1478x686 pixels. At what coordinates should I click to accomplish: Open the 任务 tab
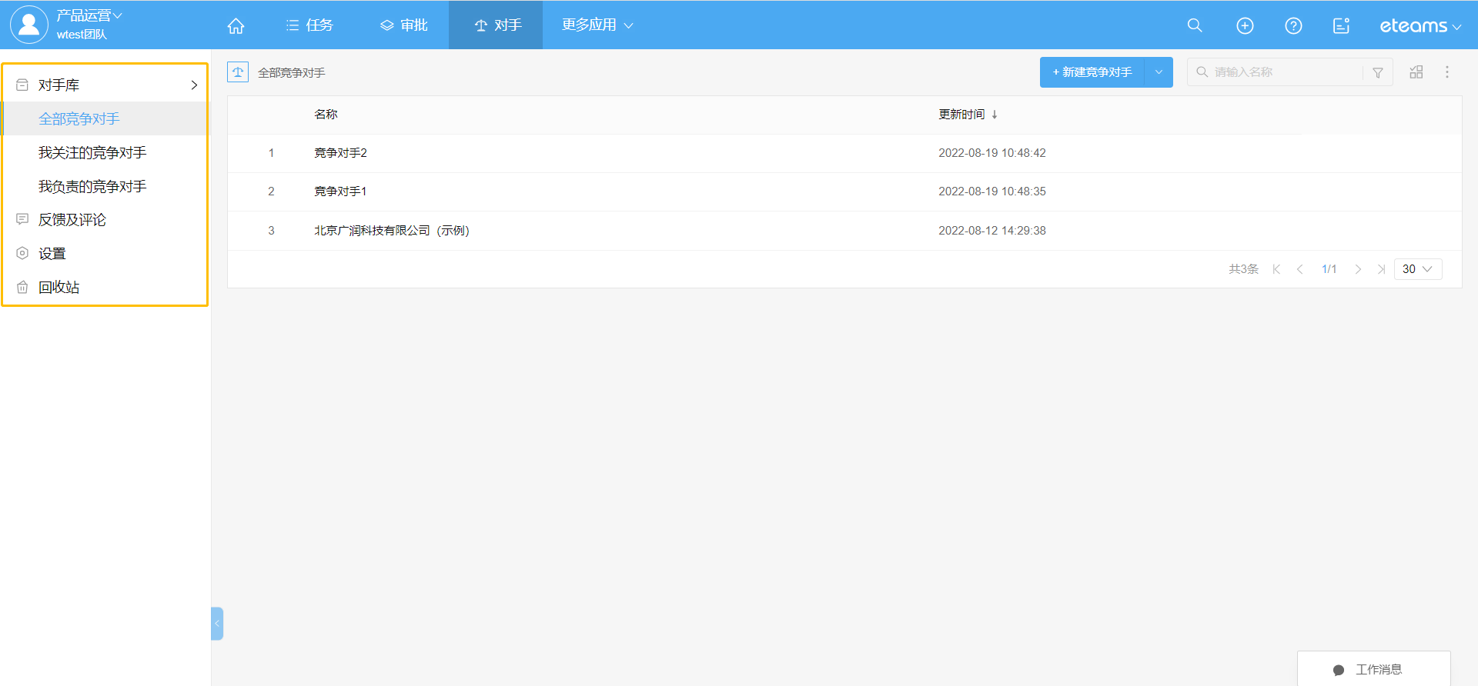309,25
